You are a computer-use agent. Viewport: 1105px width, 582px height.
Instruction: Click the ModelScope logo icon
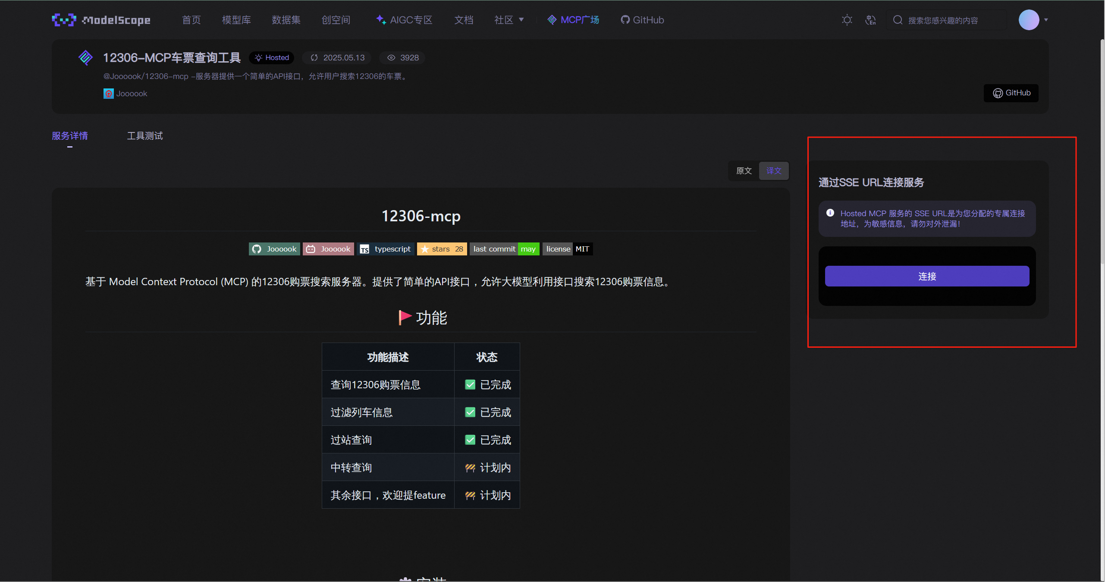[x=64, y=20]
